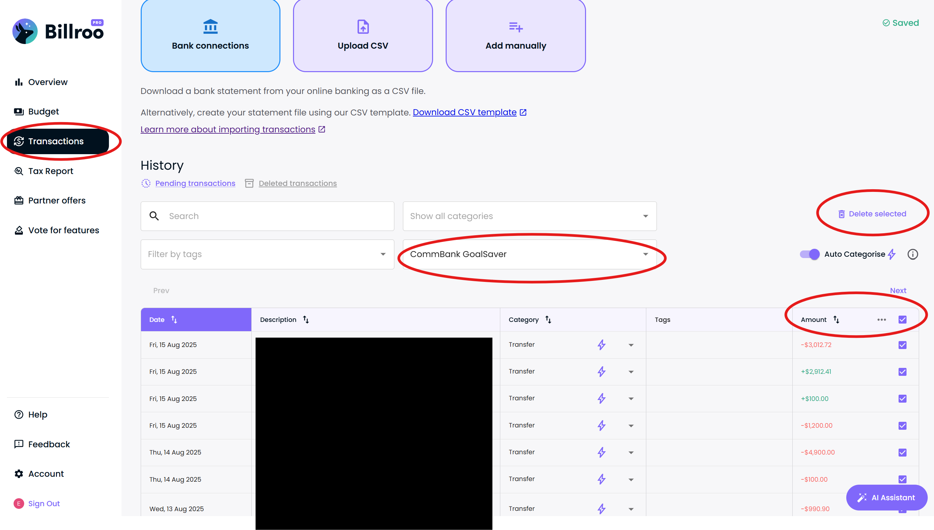Click the Delete selected button
The image size is (934, 530).
point(872,214)
